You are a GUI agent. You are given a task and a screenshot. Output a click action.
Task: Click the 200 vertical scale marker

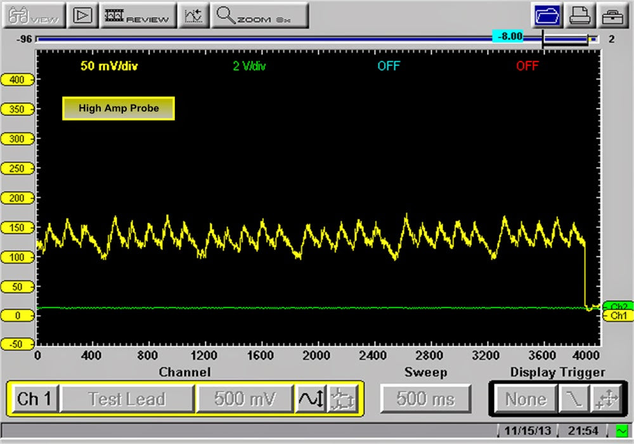coord(17,198)
